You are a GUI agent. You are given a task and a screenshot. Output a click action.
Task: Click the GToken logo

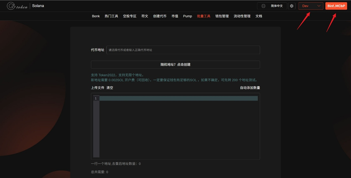(x=17, y=6)
